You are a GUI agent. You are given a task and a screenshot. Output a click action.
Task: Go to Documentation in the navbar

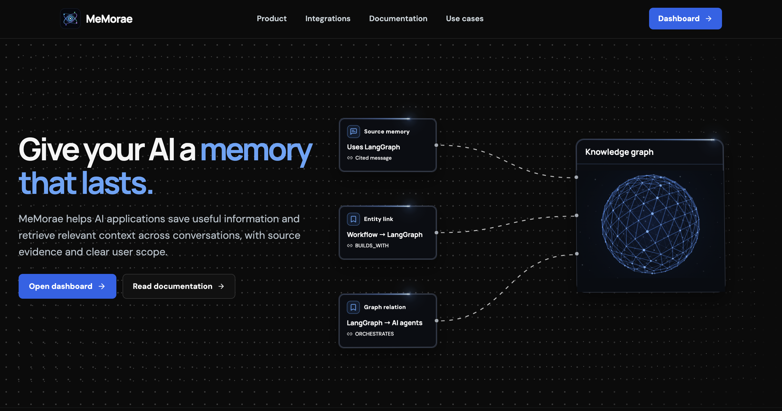click(x=398, y=19)
